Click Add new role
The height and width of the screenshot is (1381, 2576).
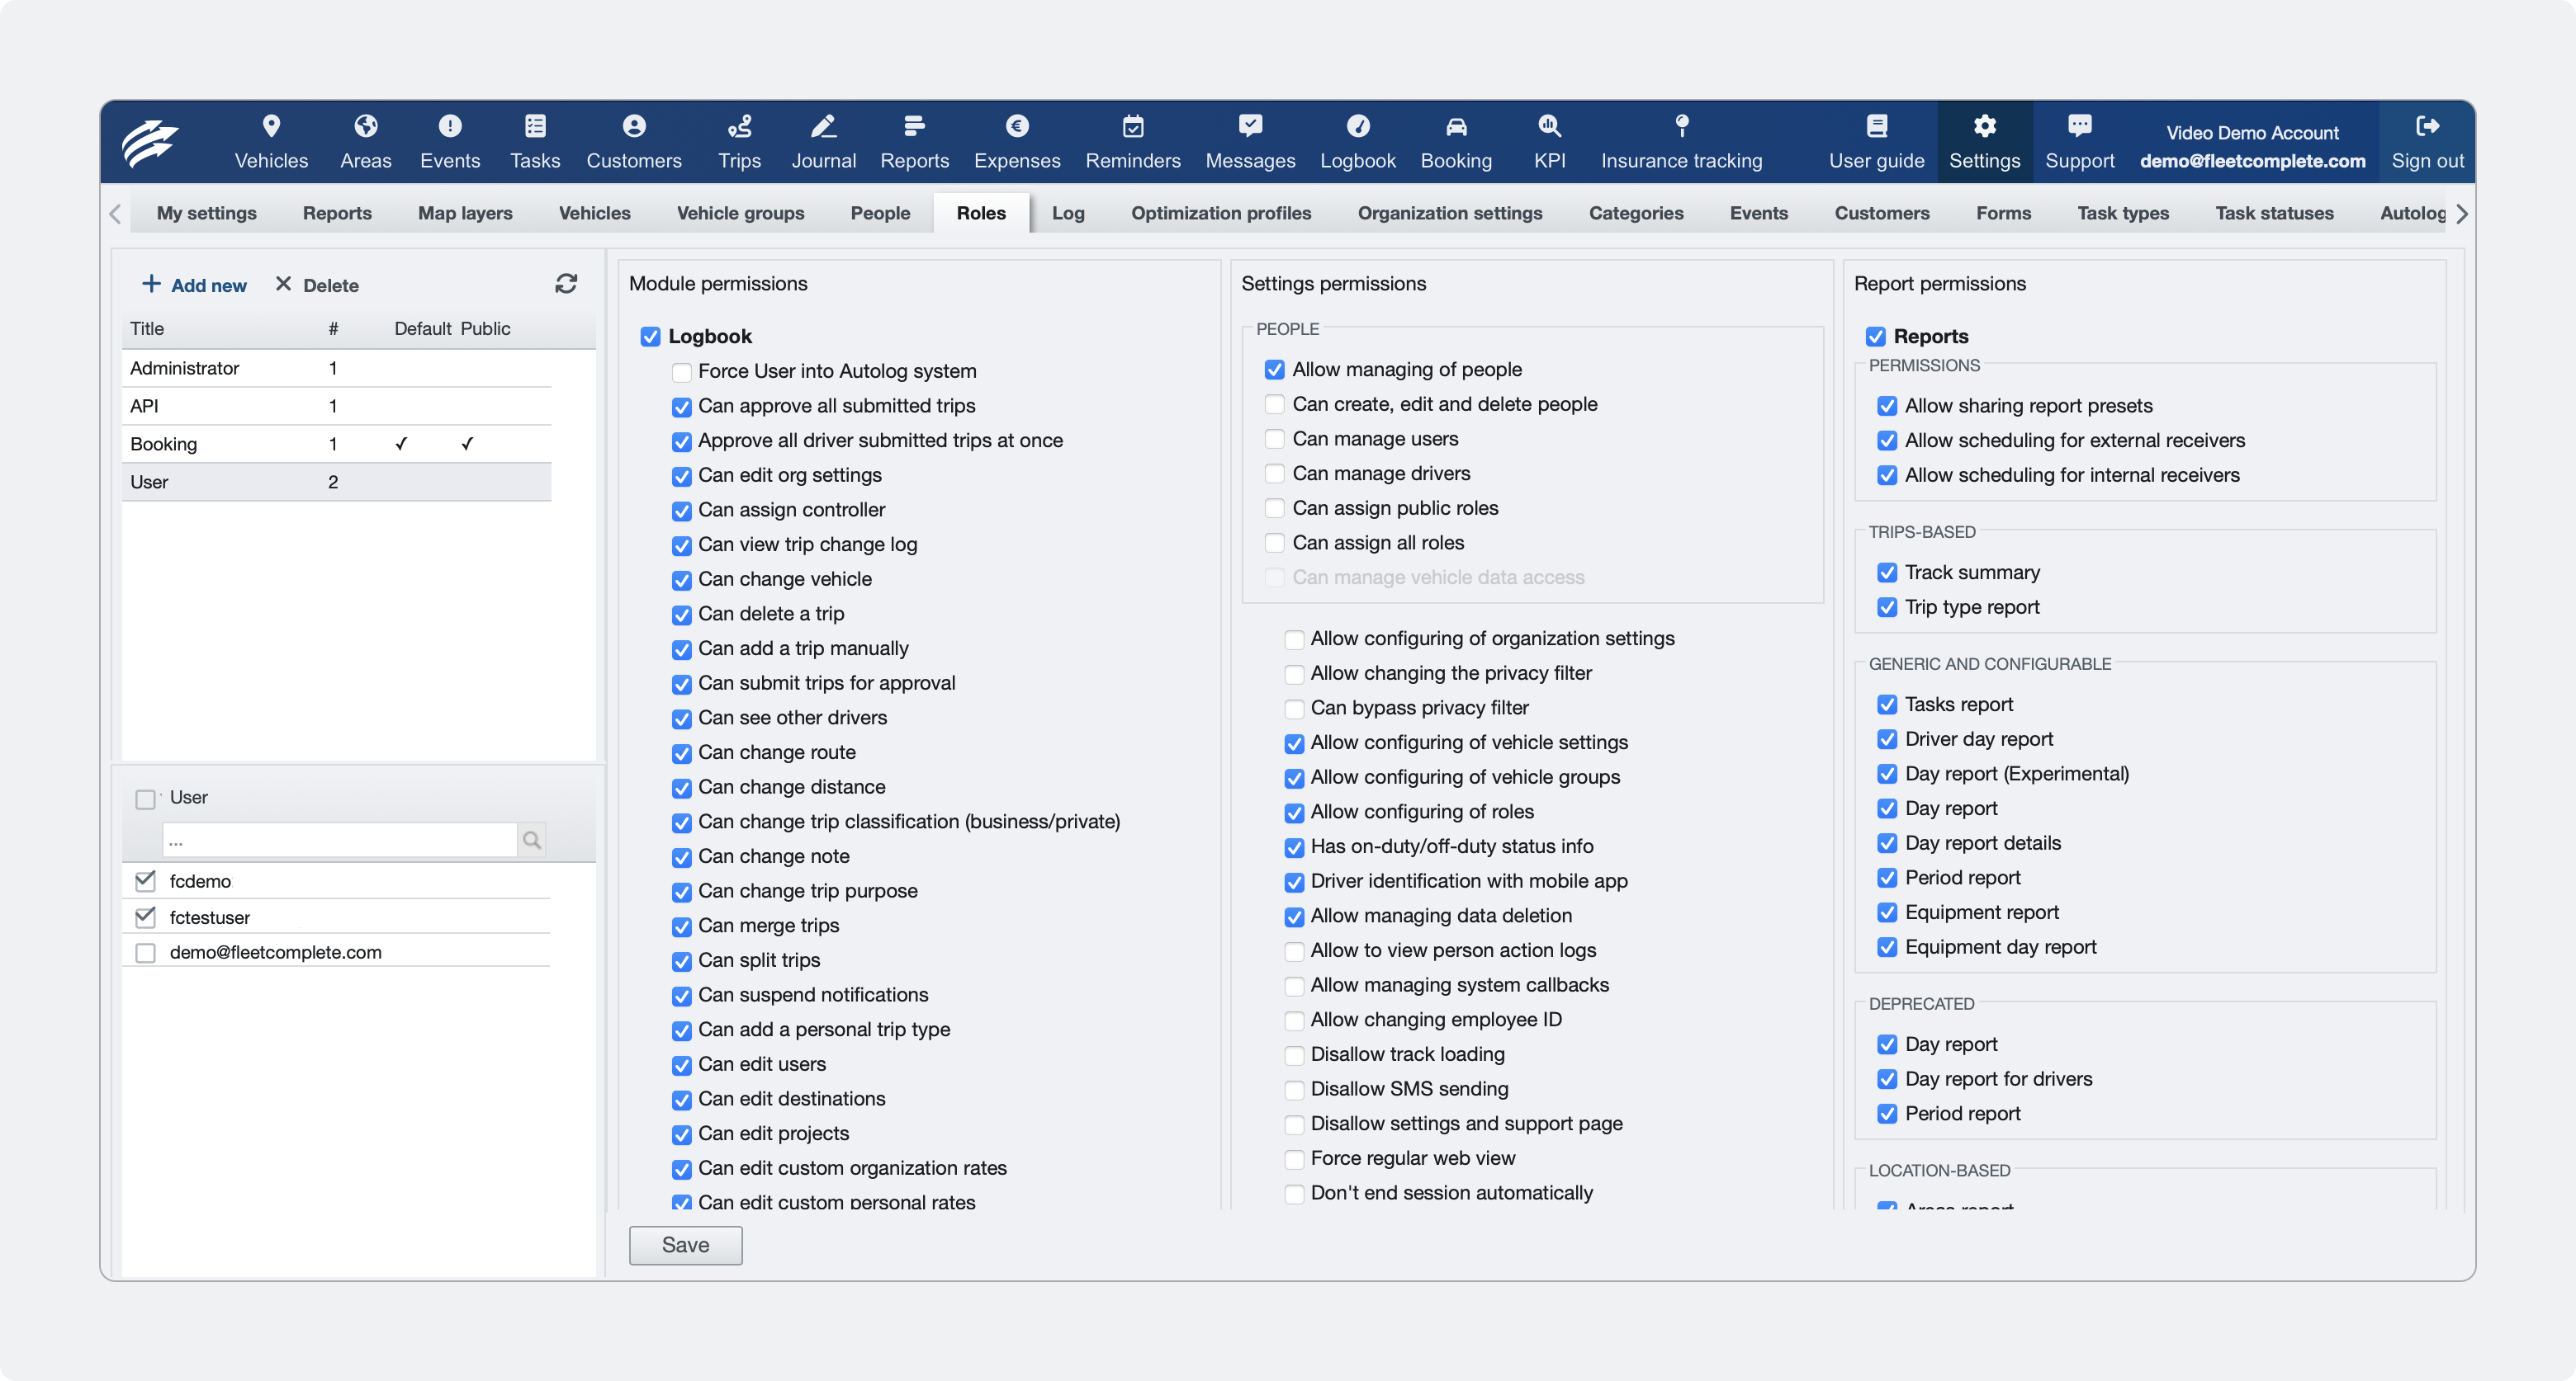[194, 285]
